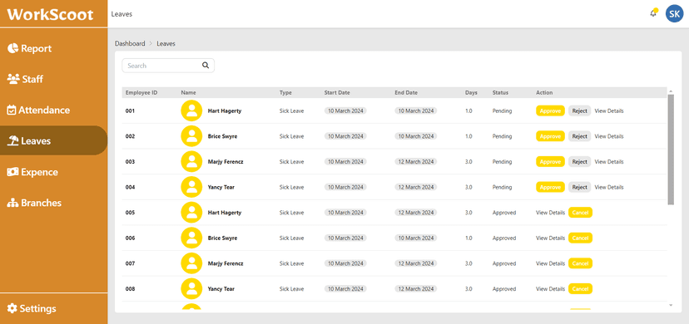Approve leave for employee 004
689x324 pixels.
550,187
